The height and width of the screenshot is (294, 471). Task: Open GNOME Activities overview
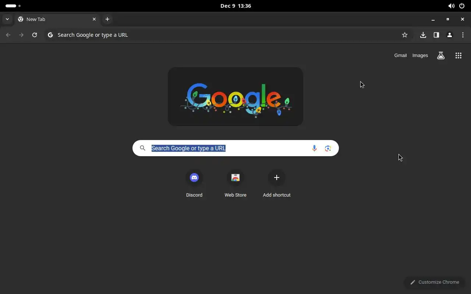click(x=13, y=6)
